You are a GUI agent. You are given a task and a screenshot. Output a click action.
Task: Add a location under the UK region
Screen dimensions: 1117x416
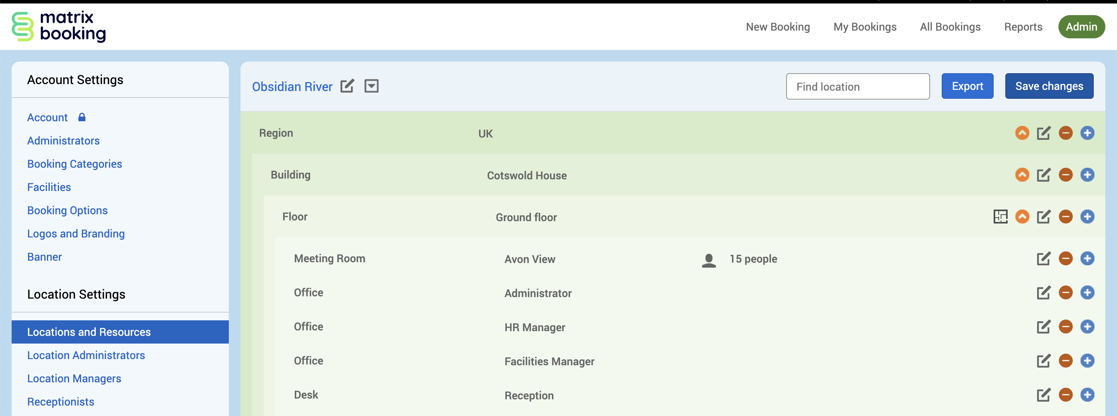coord(1087,133)
